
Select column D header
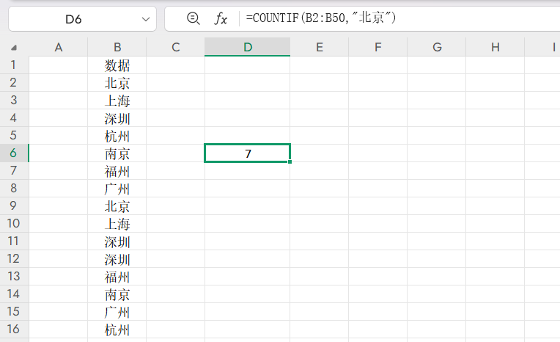tap(248, 47)
